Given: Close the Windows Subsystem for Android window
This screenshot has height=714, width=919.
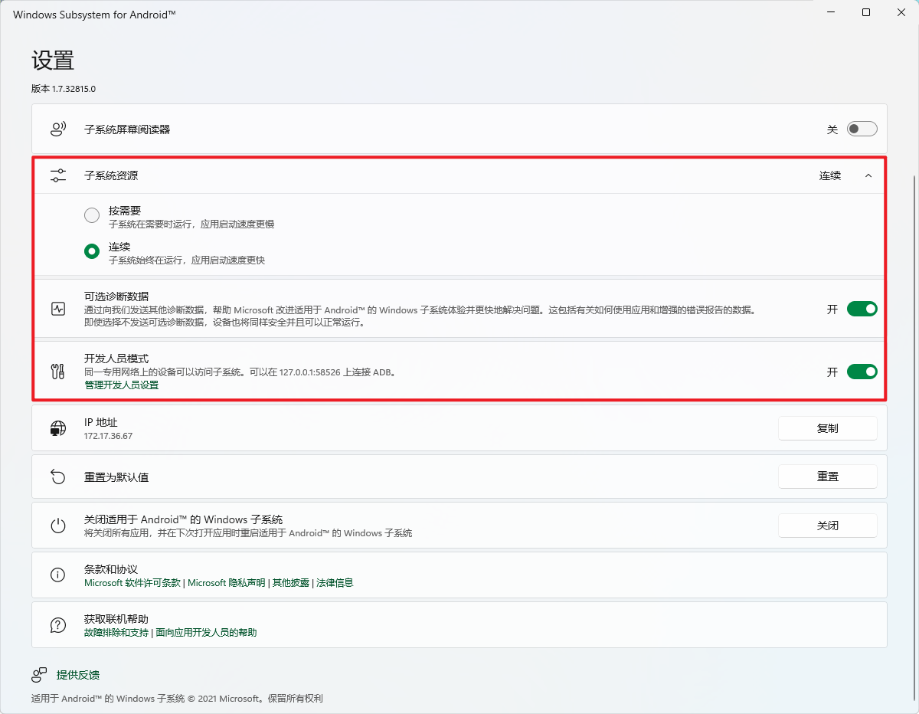Looking at the screenshot, I should coord(901,13).
